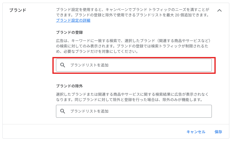Collapse the ブランド section with chevron
Image resolution: width=232 pixels, height=141 pixels.
coord(219,10)
